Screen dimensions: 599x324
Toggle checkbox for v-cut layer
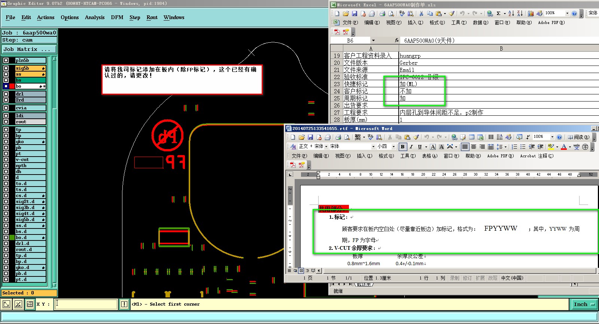pyautogui.click(x=6, y=160)
